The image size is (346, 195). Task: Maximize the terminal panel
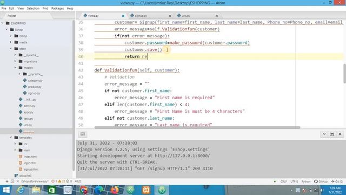coord(332,134)
